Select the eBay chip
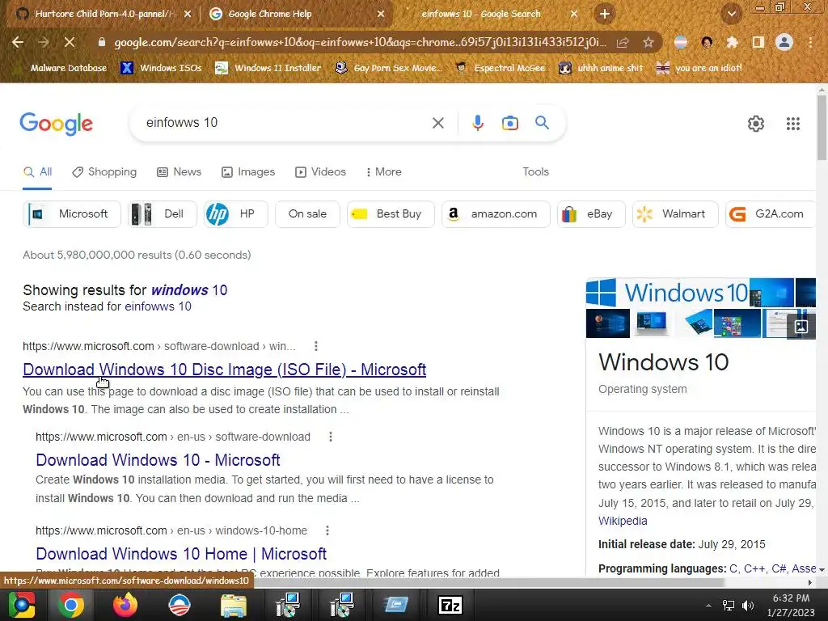 click(x=591, y=213)
